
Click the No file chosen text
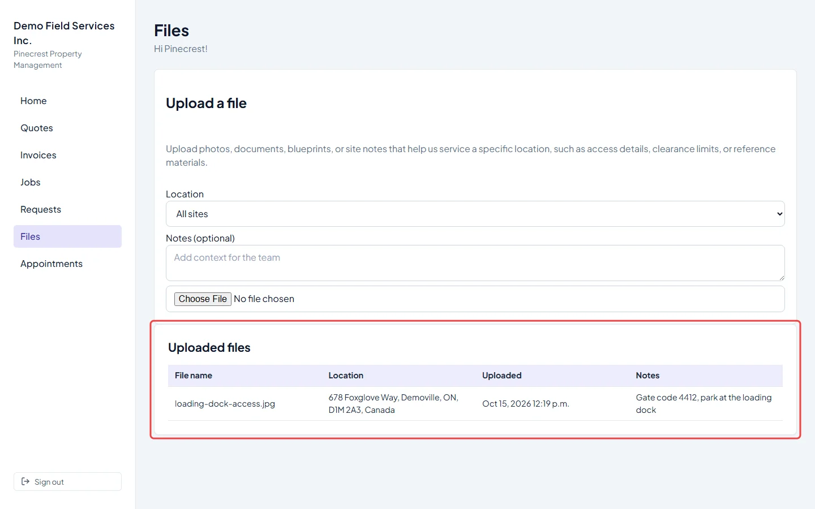pos(264,299)
